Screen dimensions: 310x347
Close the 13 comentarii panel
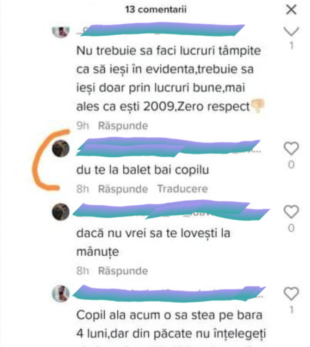[291, 10]
